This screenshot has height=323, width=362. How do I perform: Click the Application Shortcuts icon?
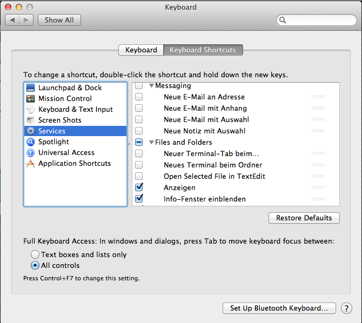click(30, 164)
